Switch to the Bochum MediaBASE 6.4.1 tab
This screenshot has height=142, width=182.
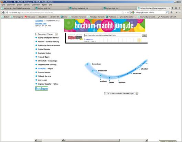[x=85, y=8]
